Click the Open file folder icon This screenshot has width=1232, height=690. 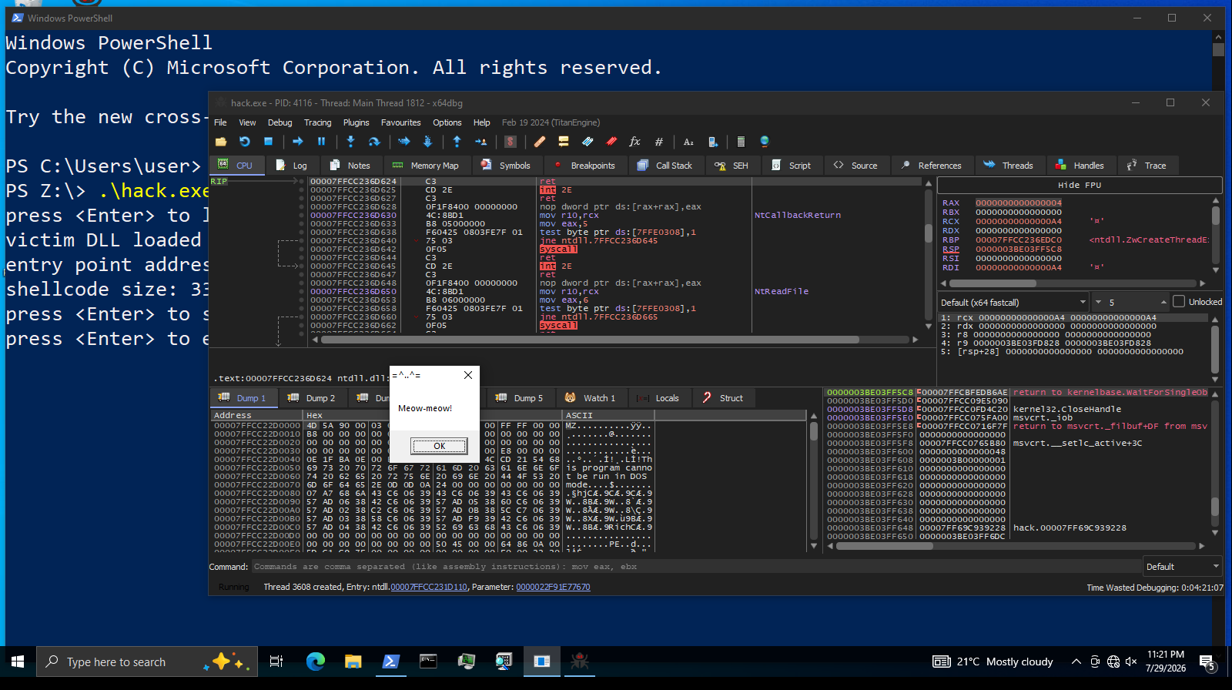pos(221,142)
